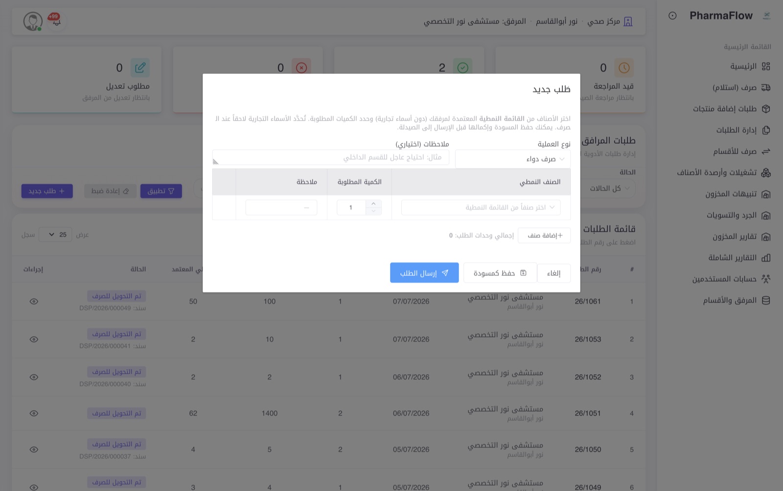View request 26/1061 via its eye icon
Image resolution: width=783 pixels, height=491 pixels.
tap(34, 301)
